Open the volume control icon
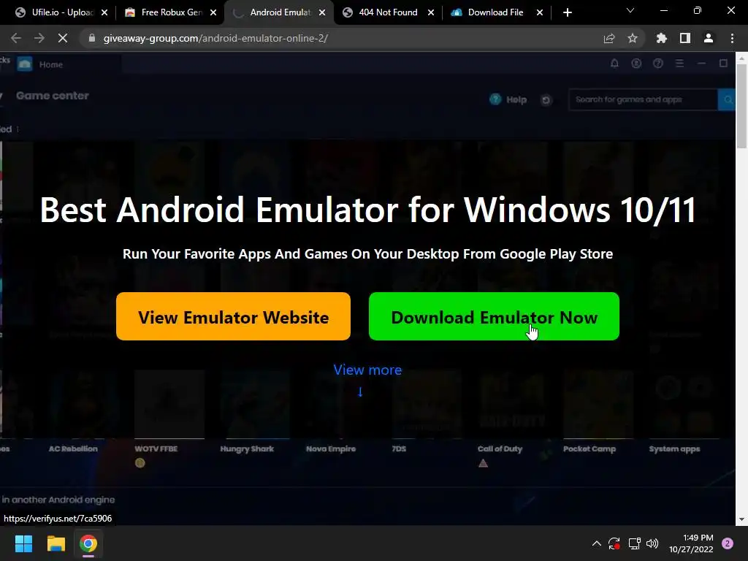The height and width of the screenshot is (561, 748). [652, 543]
